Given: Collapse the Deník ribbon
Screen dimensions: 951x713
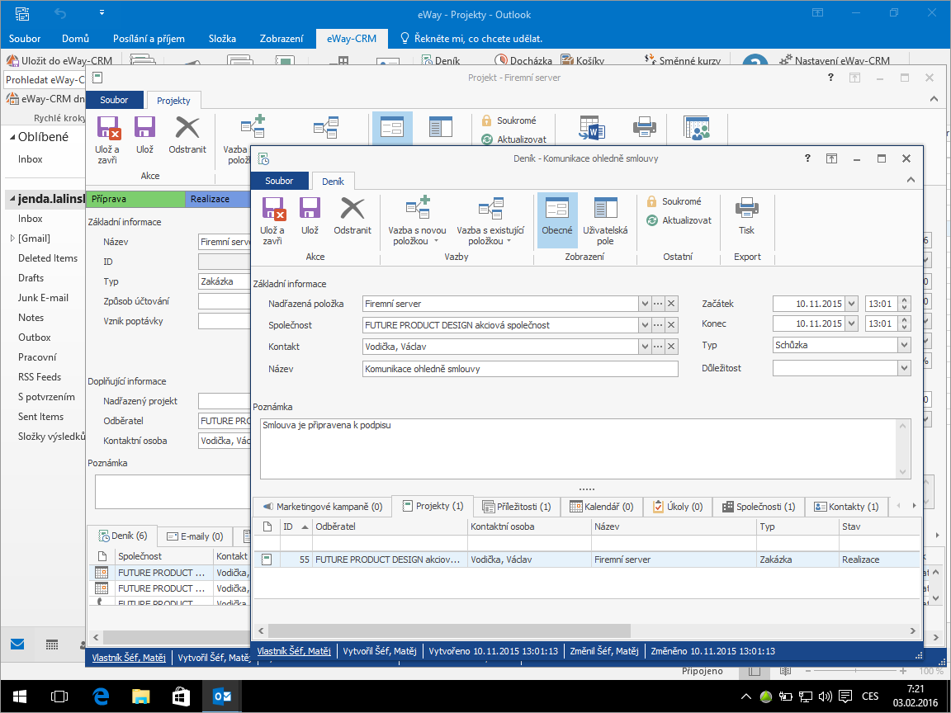Looking at the screenshot, I should click(x=911, y=180).
